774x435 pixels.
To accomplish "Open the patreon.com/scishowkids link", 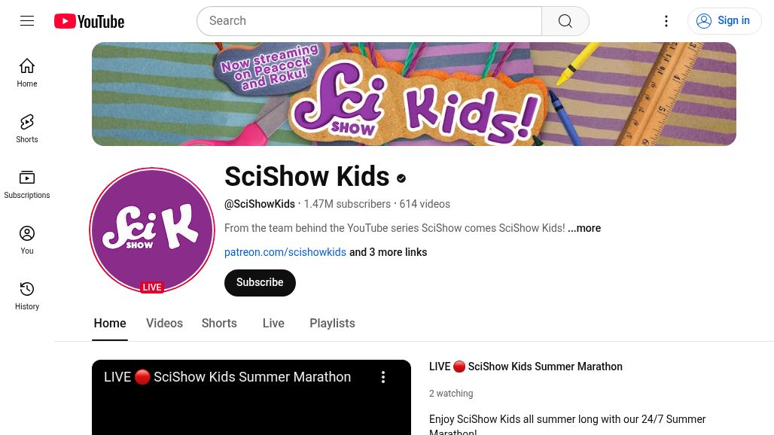I will 285,252.
